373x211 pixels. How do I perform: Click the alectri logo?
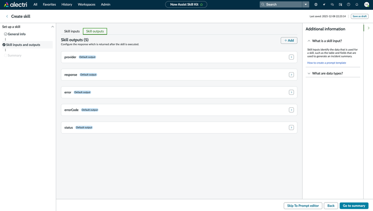[16, 4]
